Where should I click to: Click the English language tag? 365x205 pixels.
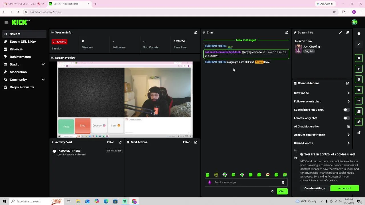coord(309,52)
